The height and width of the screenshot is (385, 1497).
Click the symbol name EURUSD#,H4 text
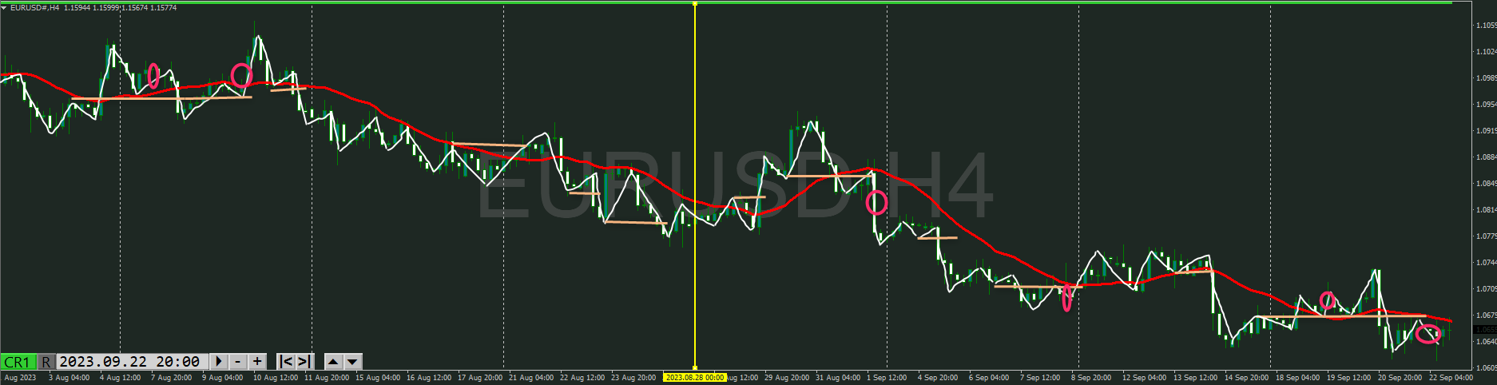pos(34,7)
